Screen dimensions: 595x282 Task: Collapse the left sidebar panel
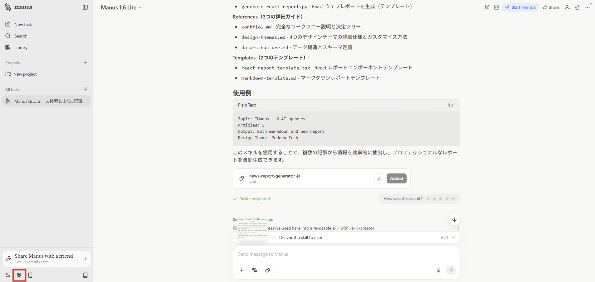pos(85,7)
